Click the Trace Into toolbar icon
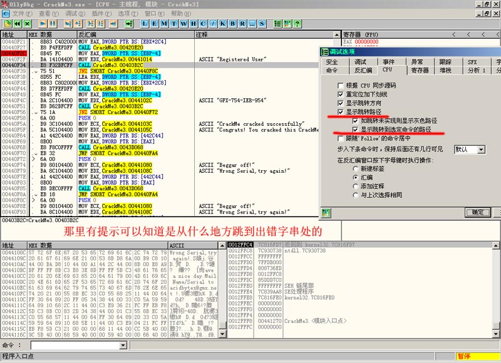 tap(91, 24)
